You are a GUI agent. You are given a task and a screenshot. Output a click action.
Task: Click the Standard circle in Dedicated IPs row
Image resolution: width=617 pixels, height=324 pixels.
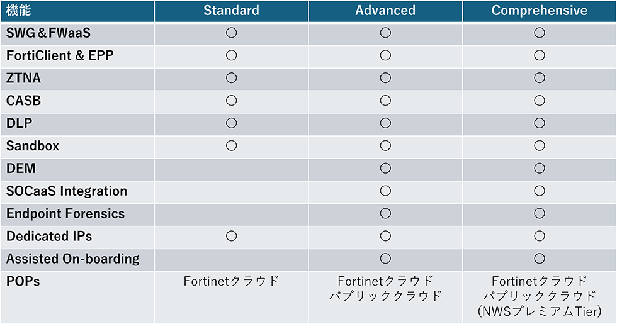tap(231, 237)
